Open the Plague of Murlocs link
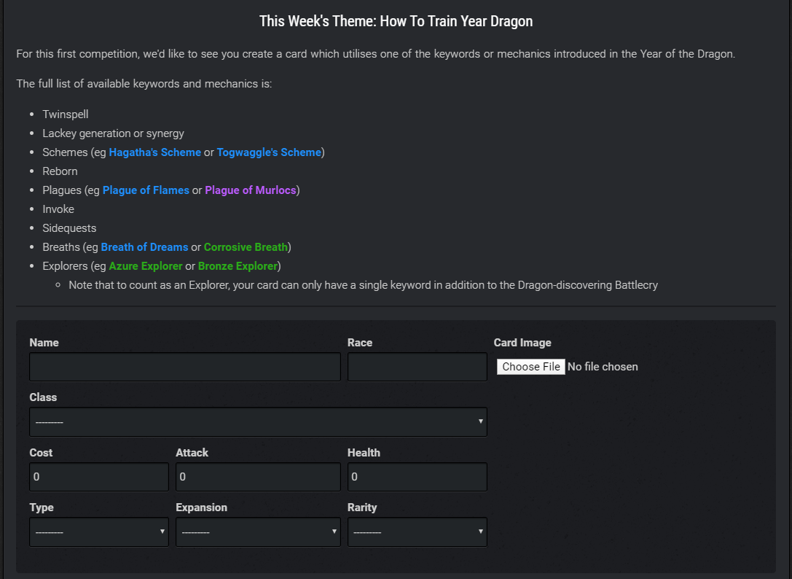The height and width of the screenshot is (579, 792). tap(250, 190)
